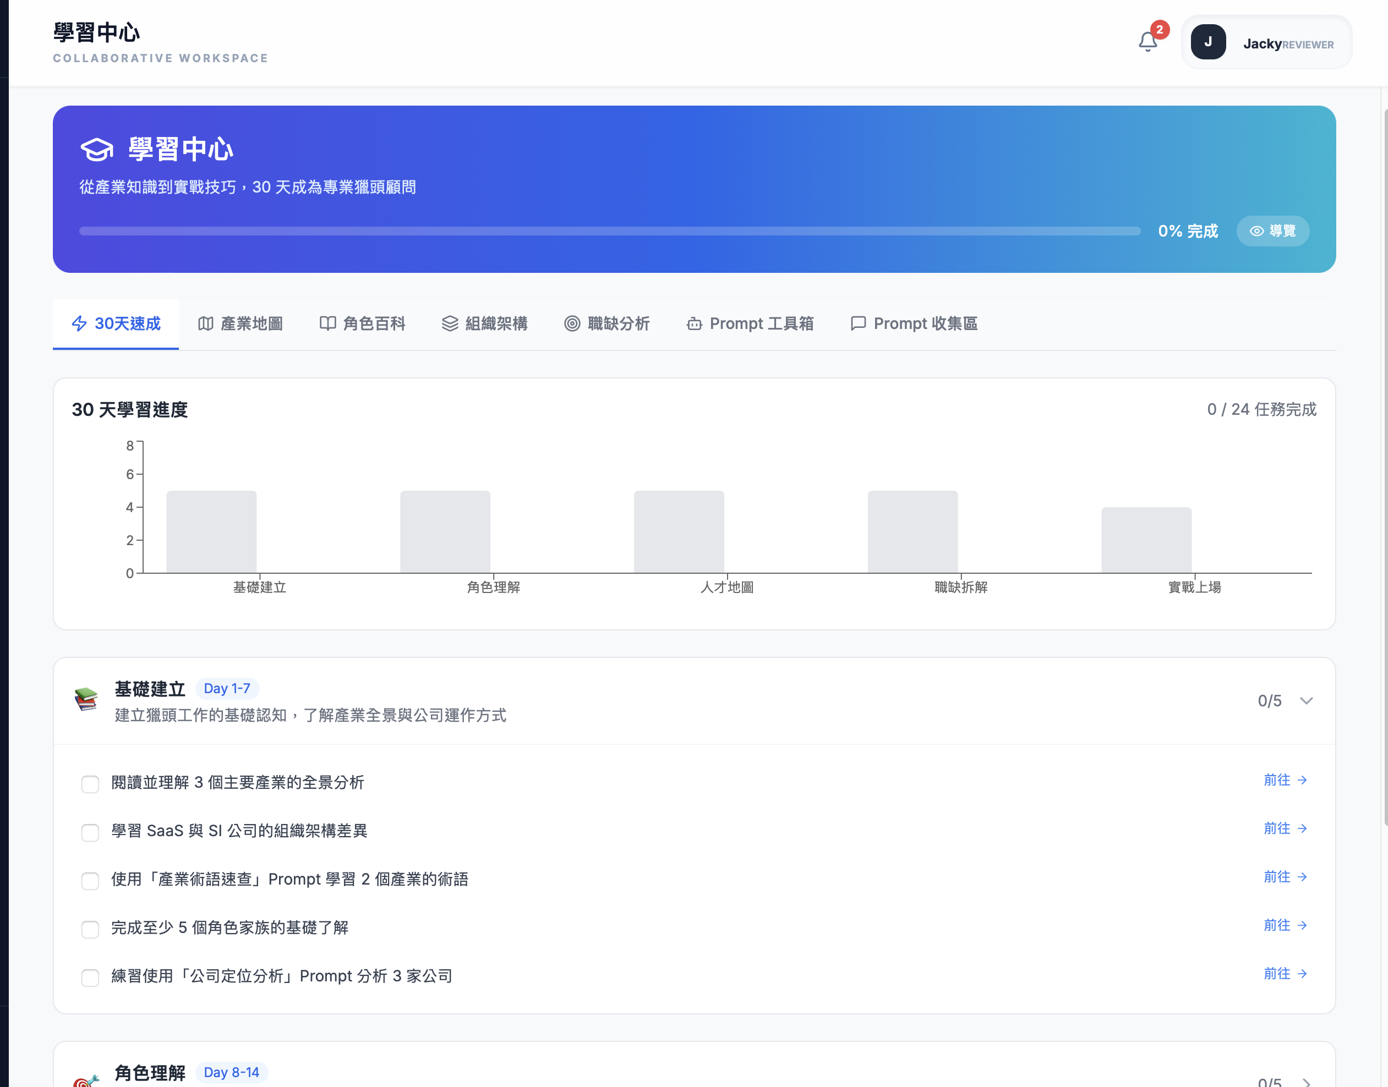Image resolution: width=1388 pixels, height=1087 pixels.
Task: Open the 產業地圖 section icon
Action: pos(206,323)
